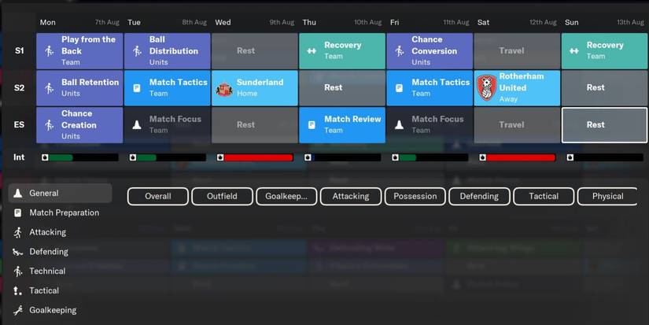Click Sunday S2 Rest slot
649x325 pixels.
605,88
